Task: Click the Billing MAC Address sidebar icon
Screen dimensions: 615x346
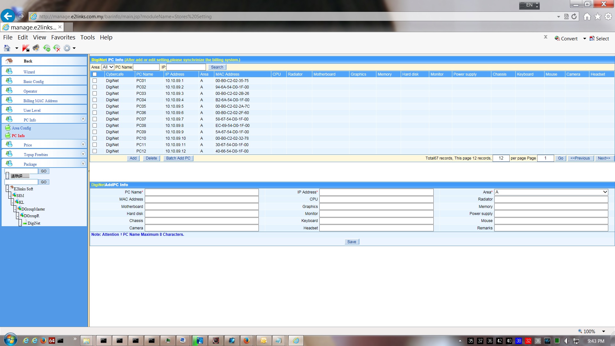Action: tap(9, 100)
